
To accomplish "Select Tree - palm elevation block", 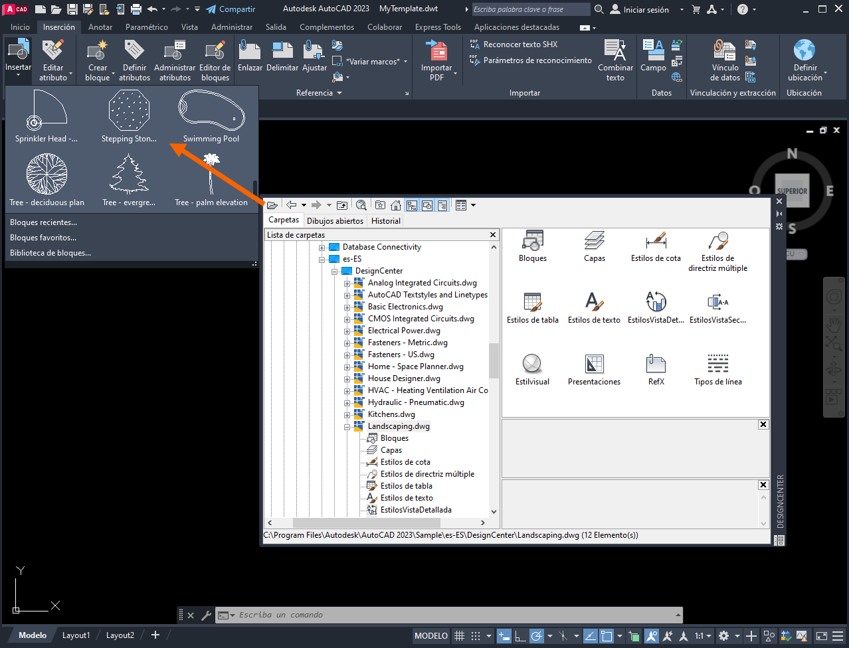I will pos(211,179).
